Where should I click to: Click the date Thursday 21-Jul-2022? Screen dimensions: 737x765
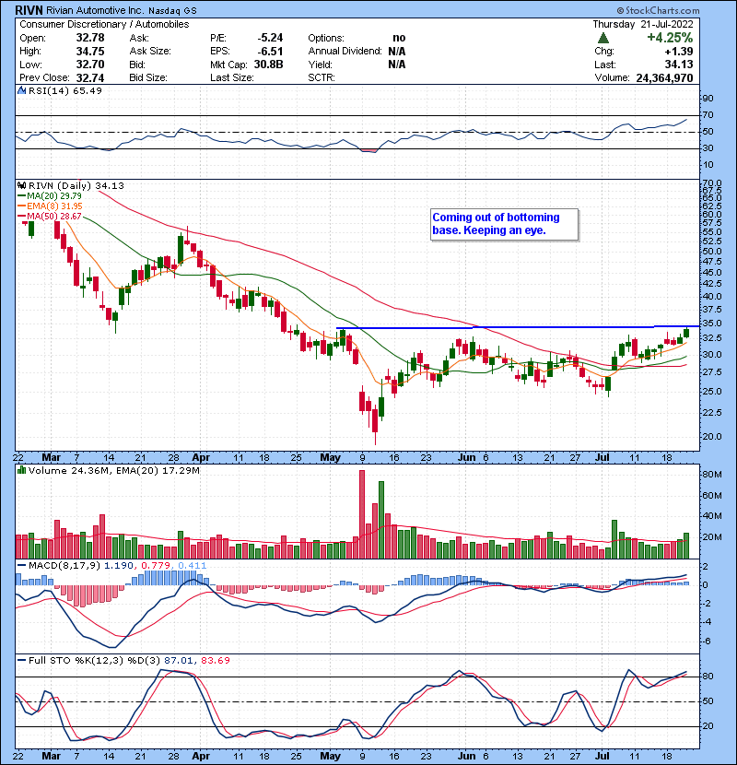pos(643,24)
